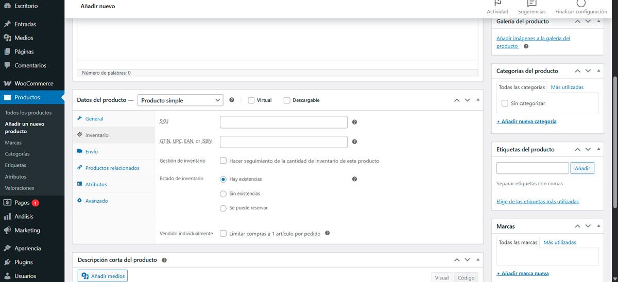Click Añadir marca nueva link
618x282 pixels.
[x=523, y=274]
